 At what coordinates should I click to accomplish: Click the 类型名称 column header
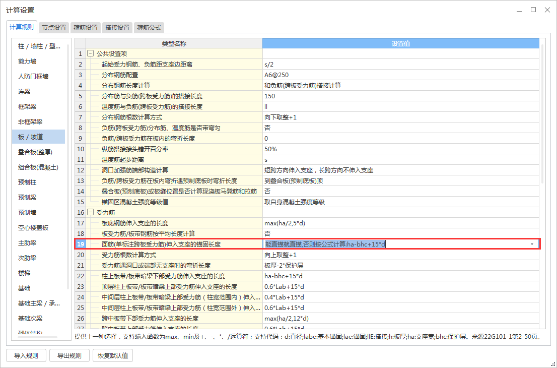click(x=174, y=43)
